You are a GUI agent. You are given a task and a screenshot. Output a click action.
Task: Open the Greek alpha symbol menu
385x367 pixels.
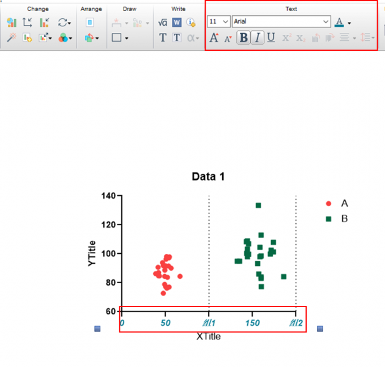click(193, 38)
